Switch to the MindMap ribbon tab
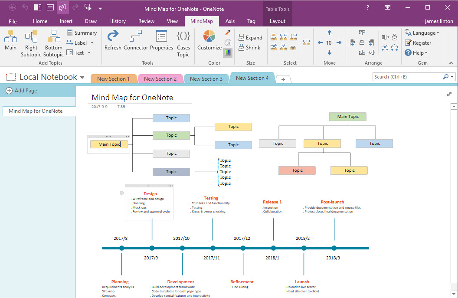This screenshot has width=458, height=298. (x=202, y=21)
